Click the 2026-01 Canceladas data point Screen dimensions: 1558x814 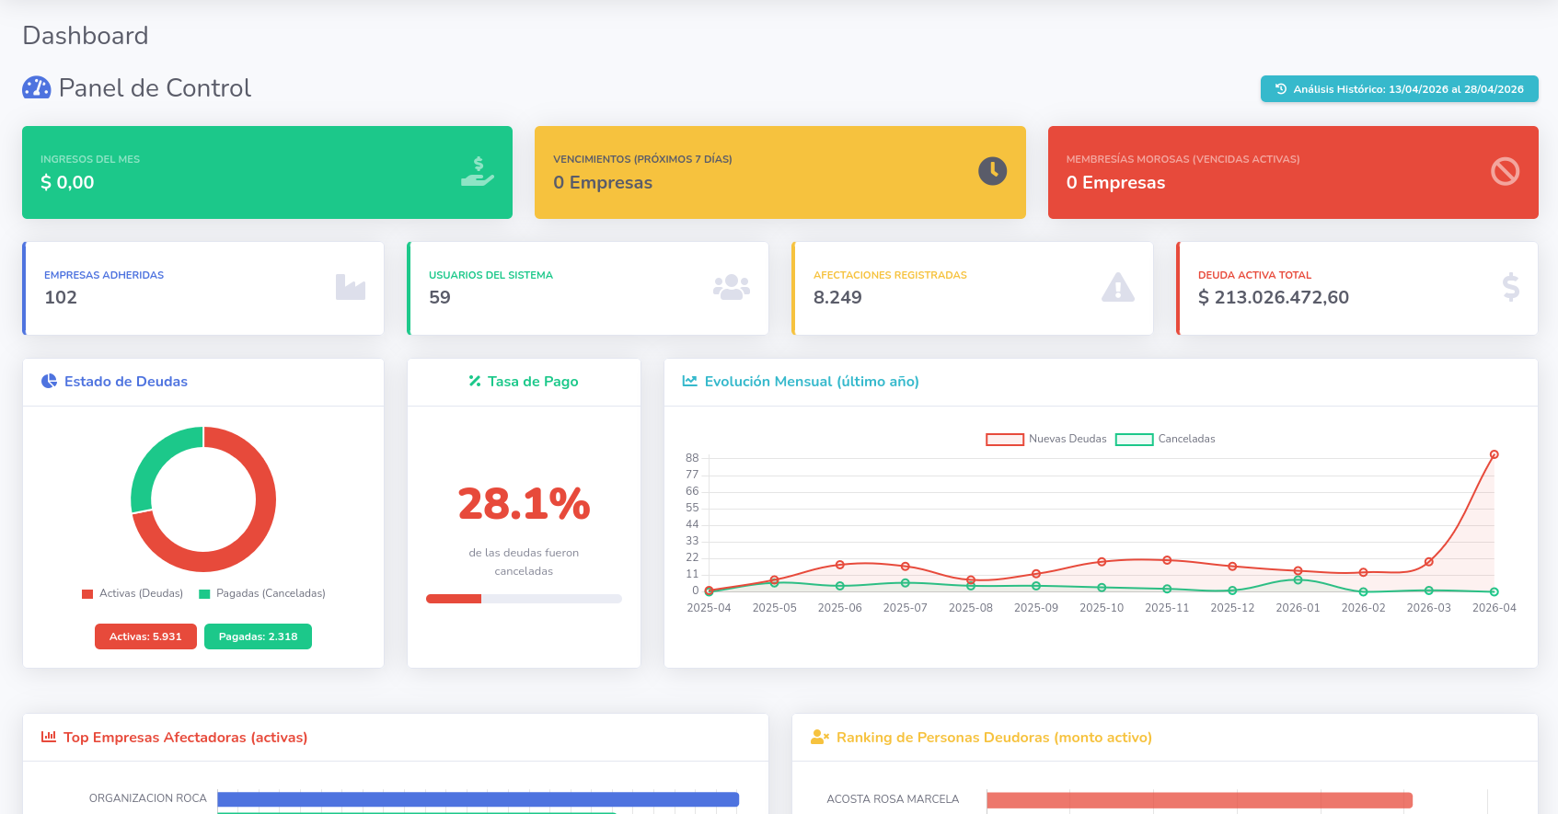click(x=1298, y=580)
